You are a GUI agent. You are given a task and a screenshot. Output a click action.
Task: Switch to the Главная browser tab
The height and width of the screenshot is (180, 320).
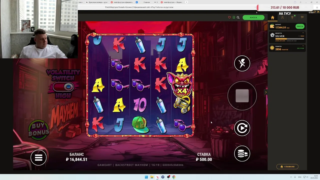(x=147, y=2)
